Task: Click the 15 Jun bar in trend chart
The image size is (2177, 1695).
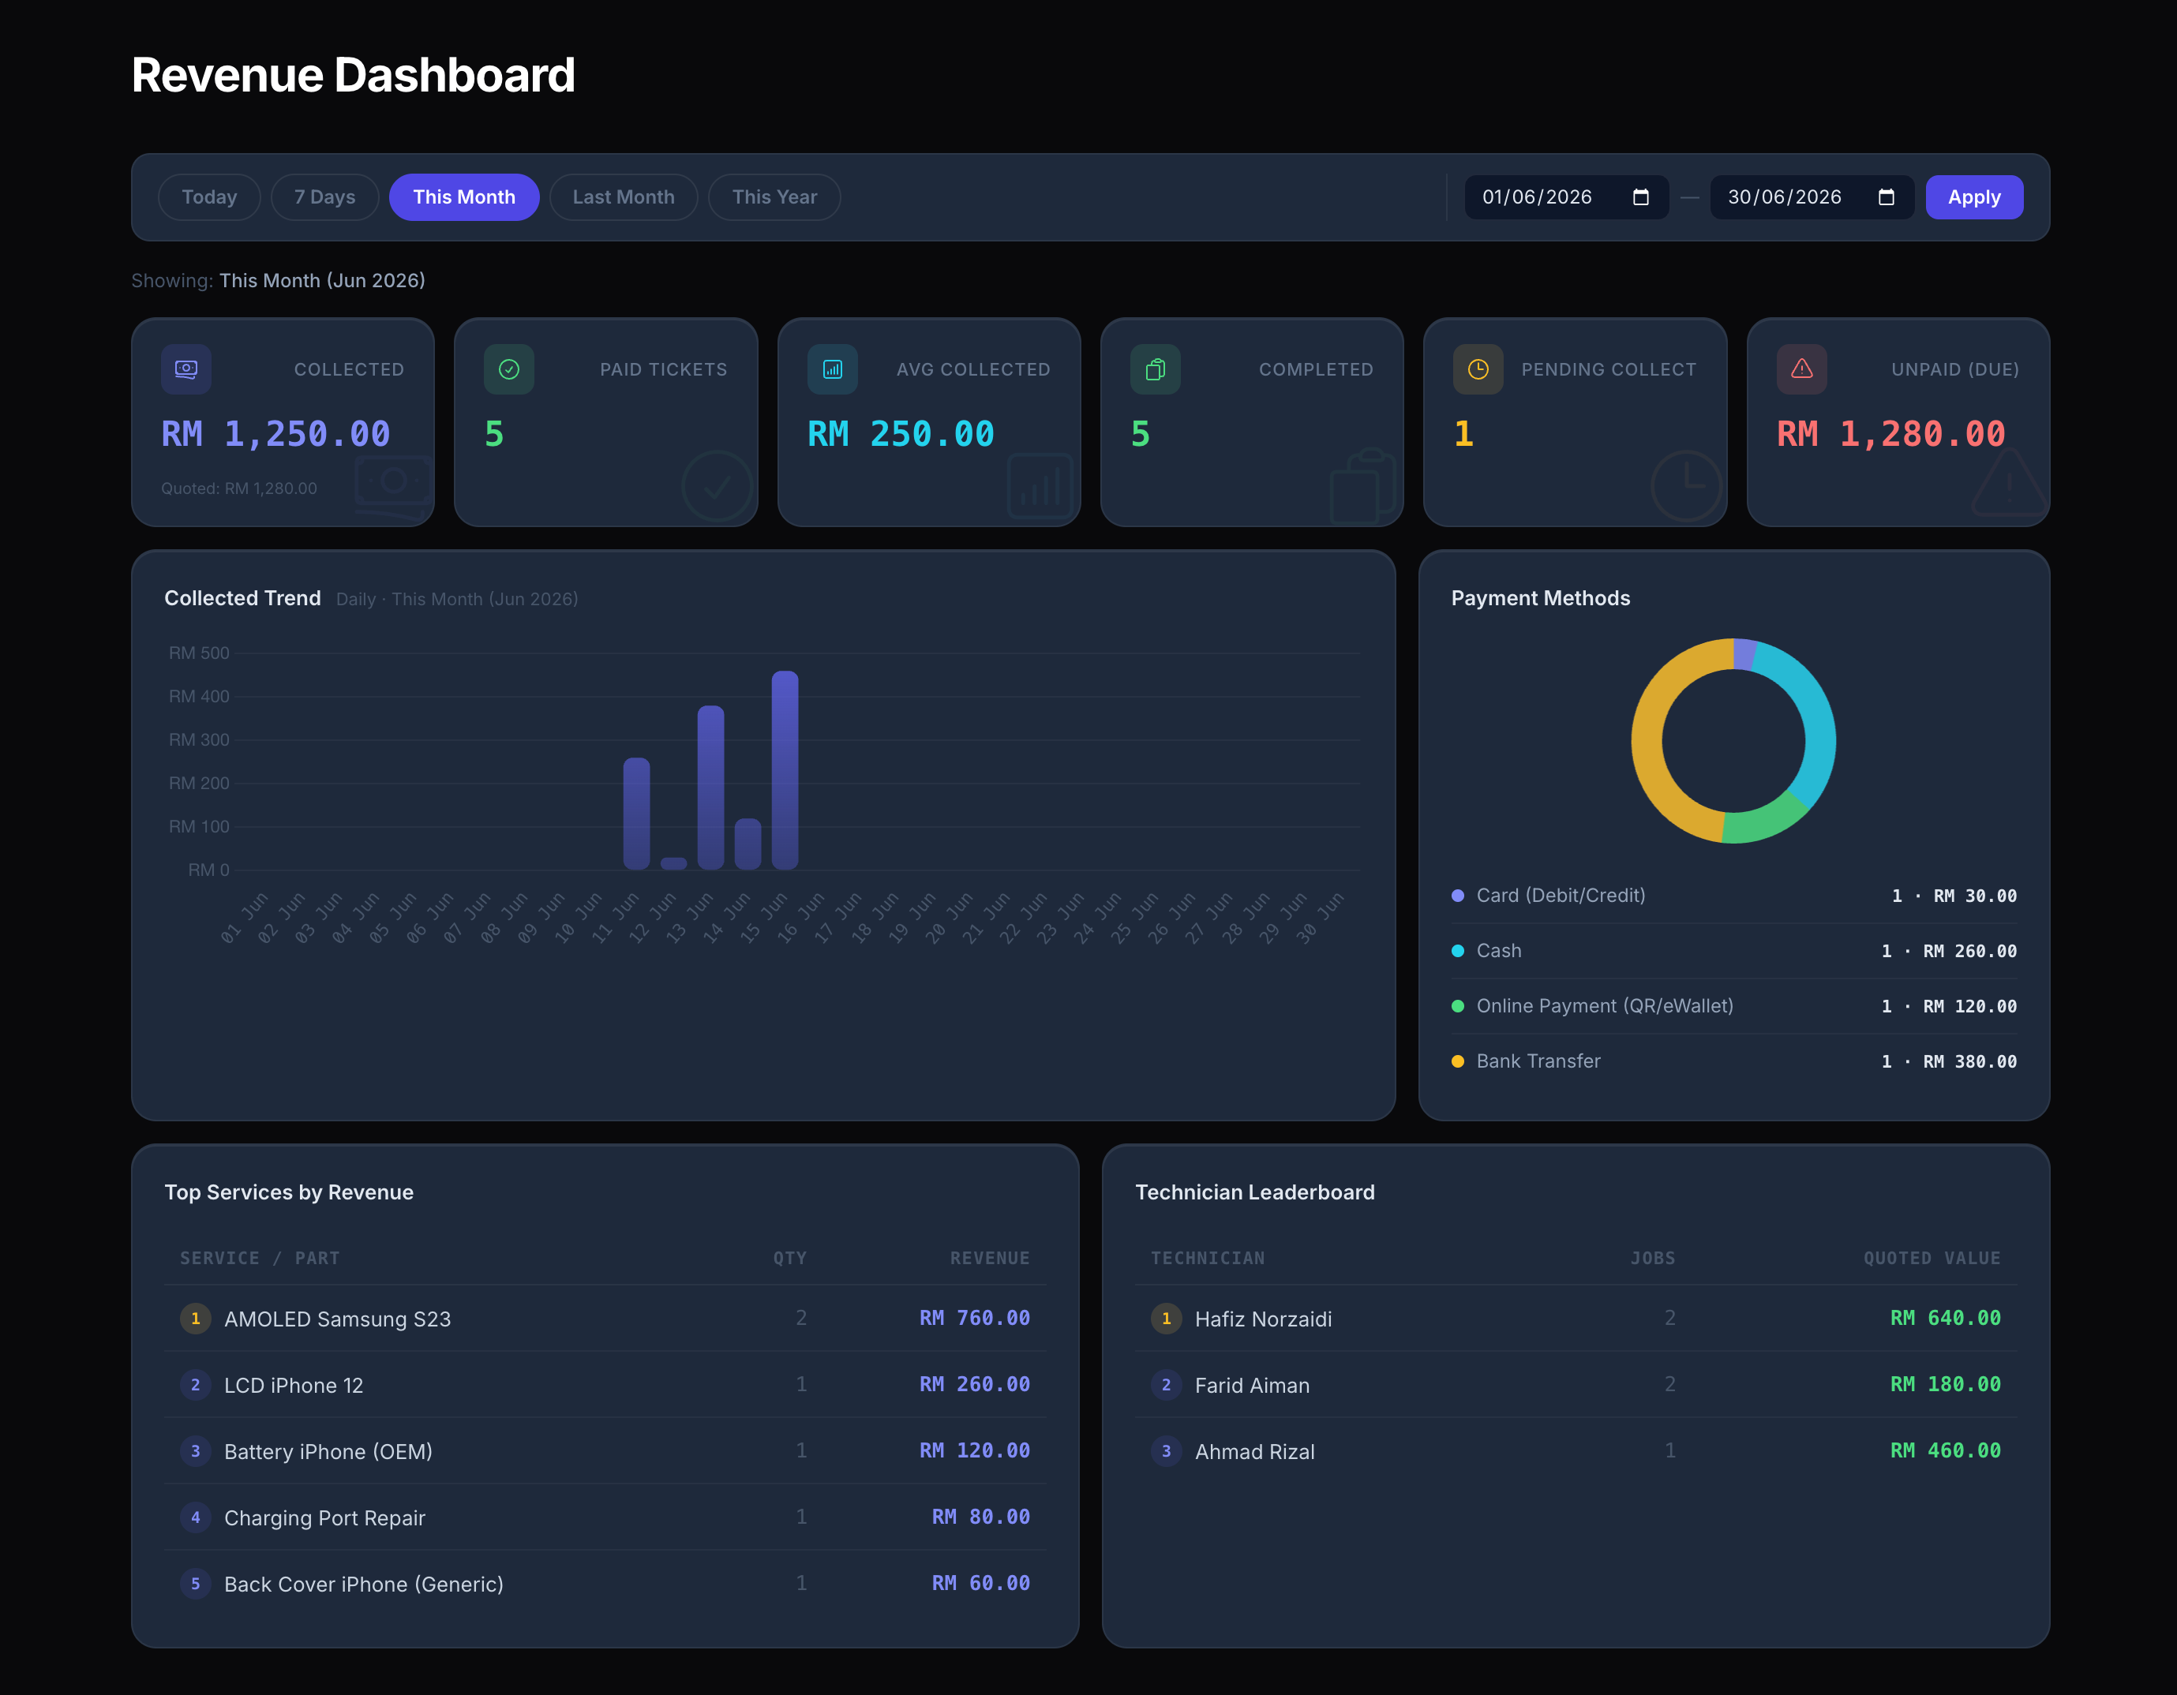Action: point(748,844)
